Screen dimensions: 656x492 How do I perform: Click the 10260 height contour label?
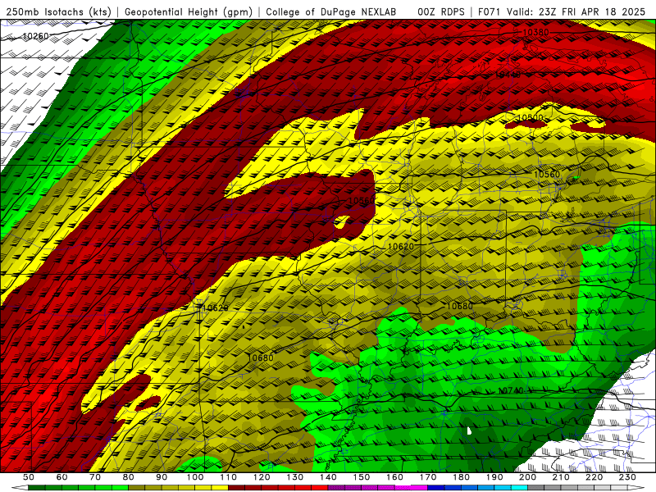coord(35,36)
